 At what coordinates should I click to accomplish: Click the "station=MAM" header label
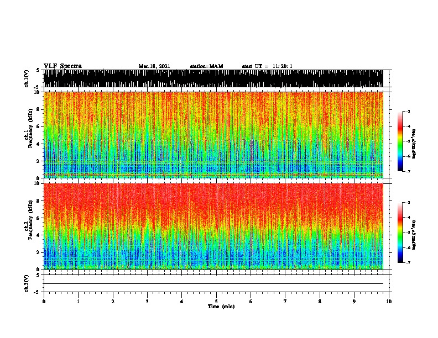(x=206, y=66)
